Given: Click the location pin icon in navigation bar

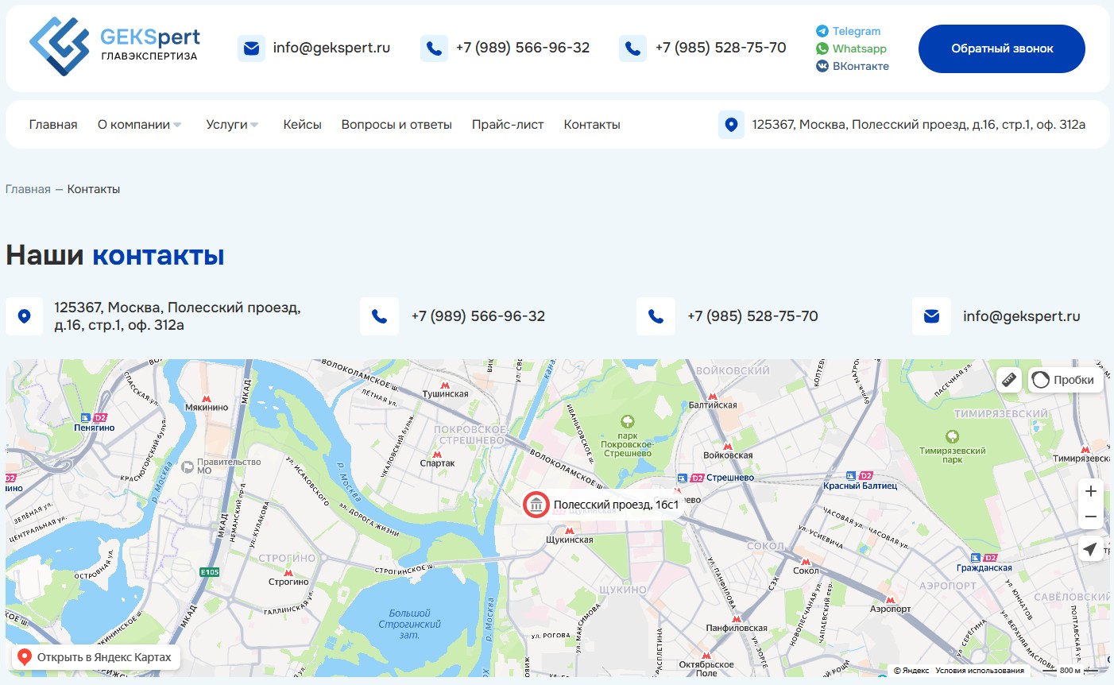Looking at the screenshot, I should [731, 125].
